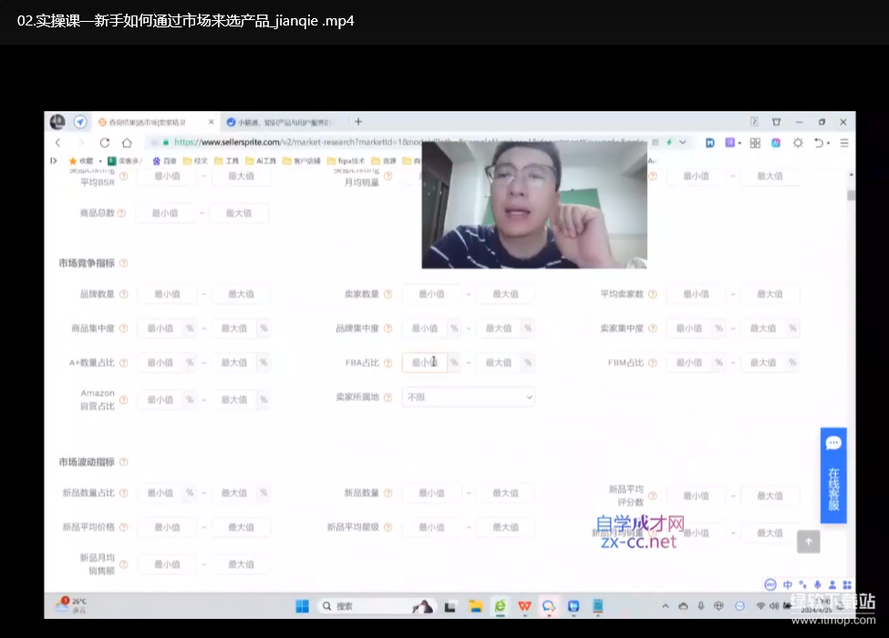Open a new browser tab with plus
The width and height of the screenshot is (889, 638).
point(358,122)
